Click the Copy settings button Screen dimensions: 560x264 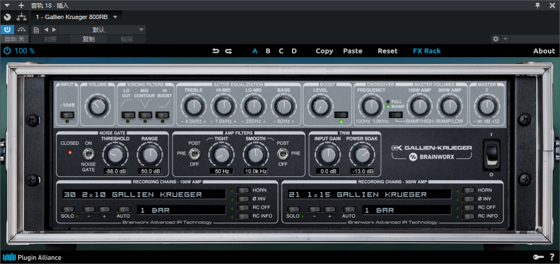[x=324, y=51]
